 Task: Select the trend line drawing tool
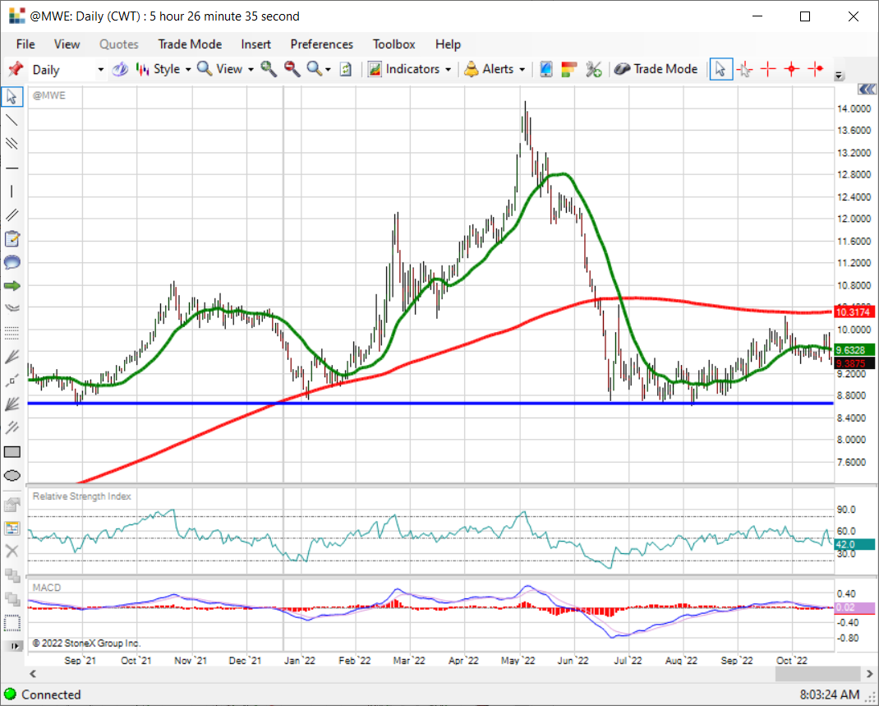coord(12,120)
